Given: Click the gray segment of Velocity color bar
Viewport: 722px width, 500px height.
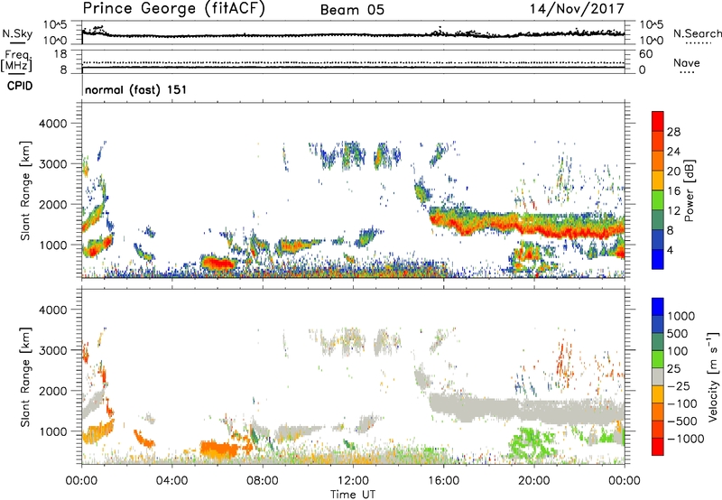Looking at the screenshot, I should [658, 376].
